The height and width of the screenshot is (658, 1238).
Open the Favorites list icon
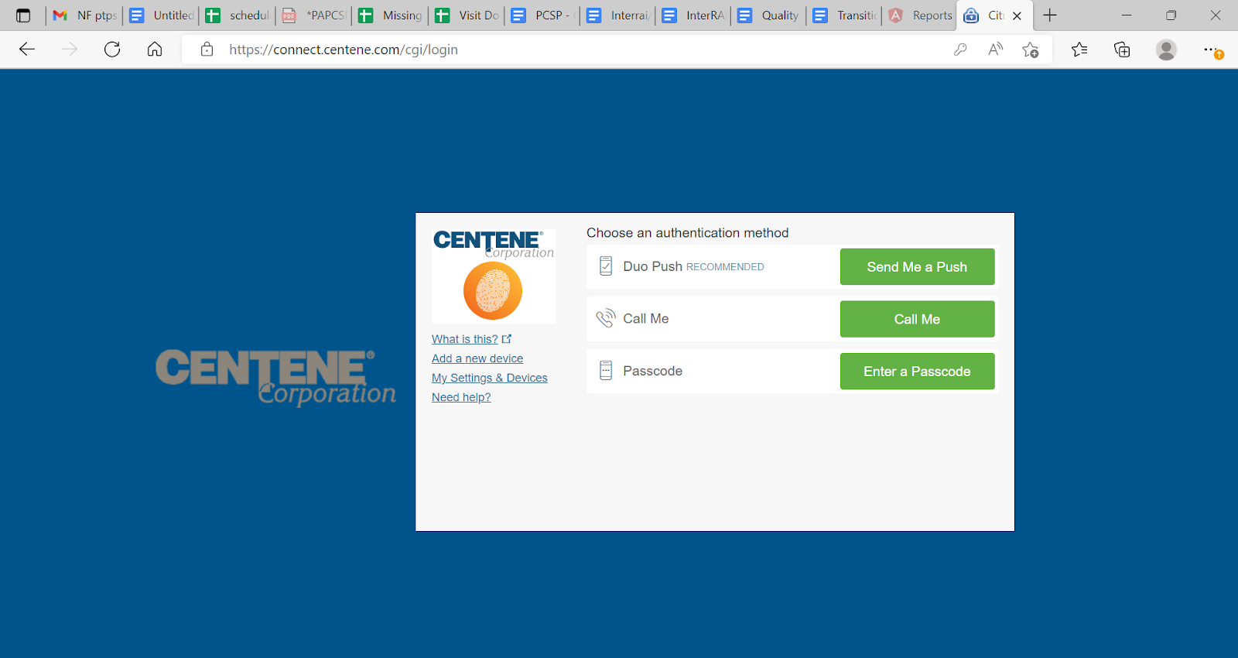point(1079,50)
